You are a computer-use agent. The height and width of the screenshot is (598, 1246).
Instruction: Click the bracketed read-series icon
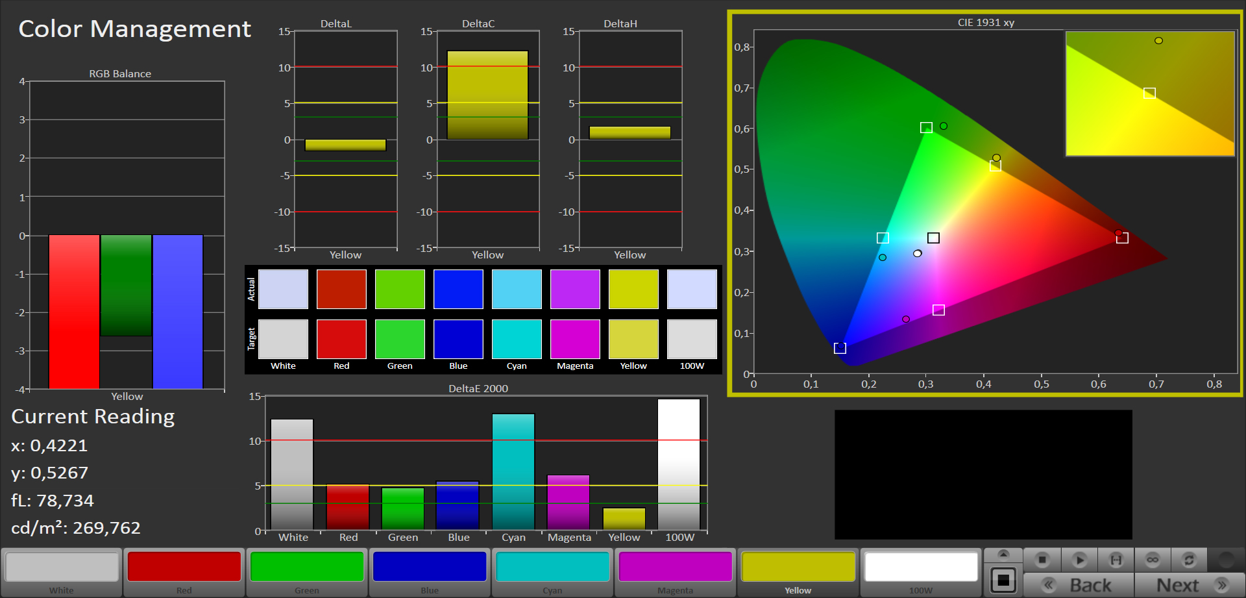1116,559
